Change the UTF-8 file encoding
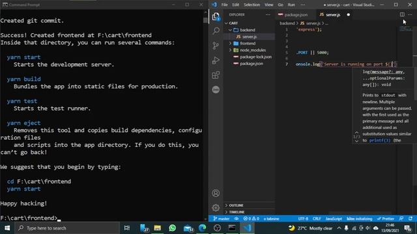 point(303,218)
